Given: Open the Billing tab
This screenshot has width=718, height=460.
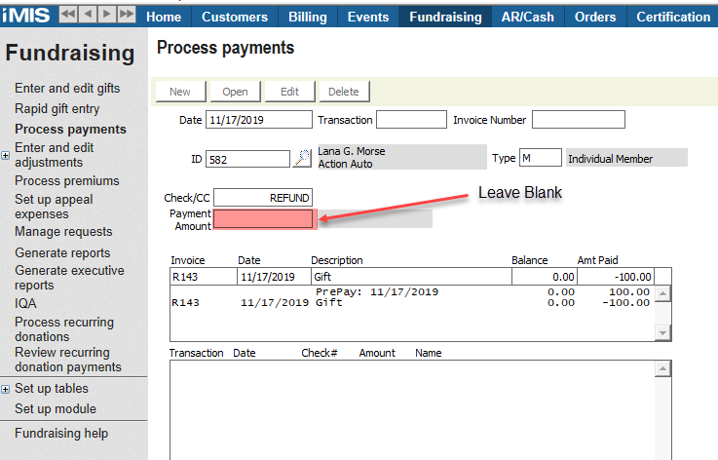Looking at the screenshot, I should [x=308, y=17].
